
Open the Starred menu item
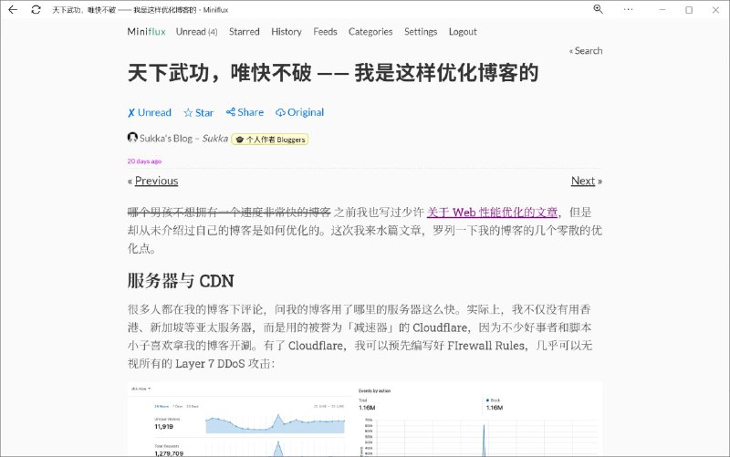[x=244, y=31]
